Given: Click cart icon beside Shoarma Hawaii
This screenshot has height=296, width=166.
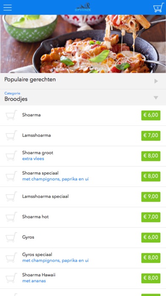Looking at the screenshot, I should (x=11, y=278).
